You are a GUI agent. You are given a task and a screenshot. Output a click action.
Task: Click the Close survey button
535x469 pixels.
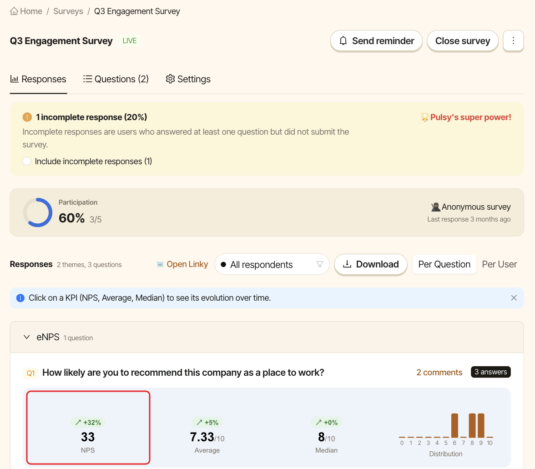pos(462,41)
